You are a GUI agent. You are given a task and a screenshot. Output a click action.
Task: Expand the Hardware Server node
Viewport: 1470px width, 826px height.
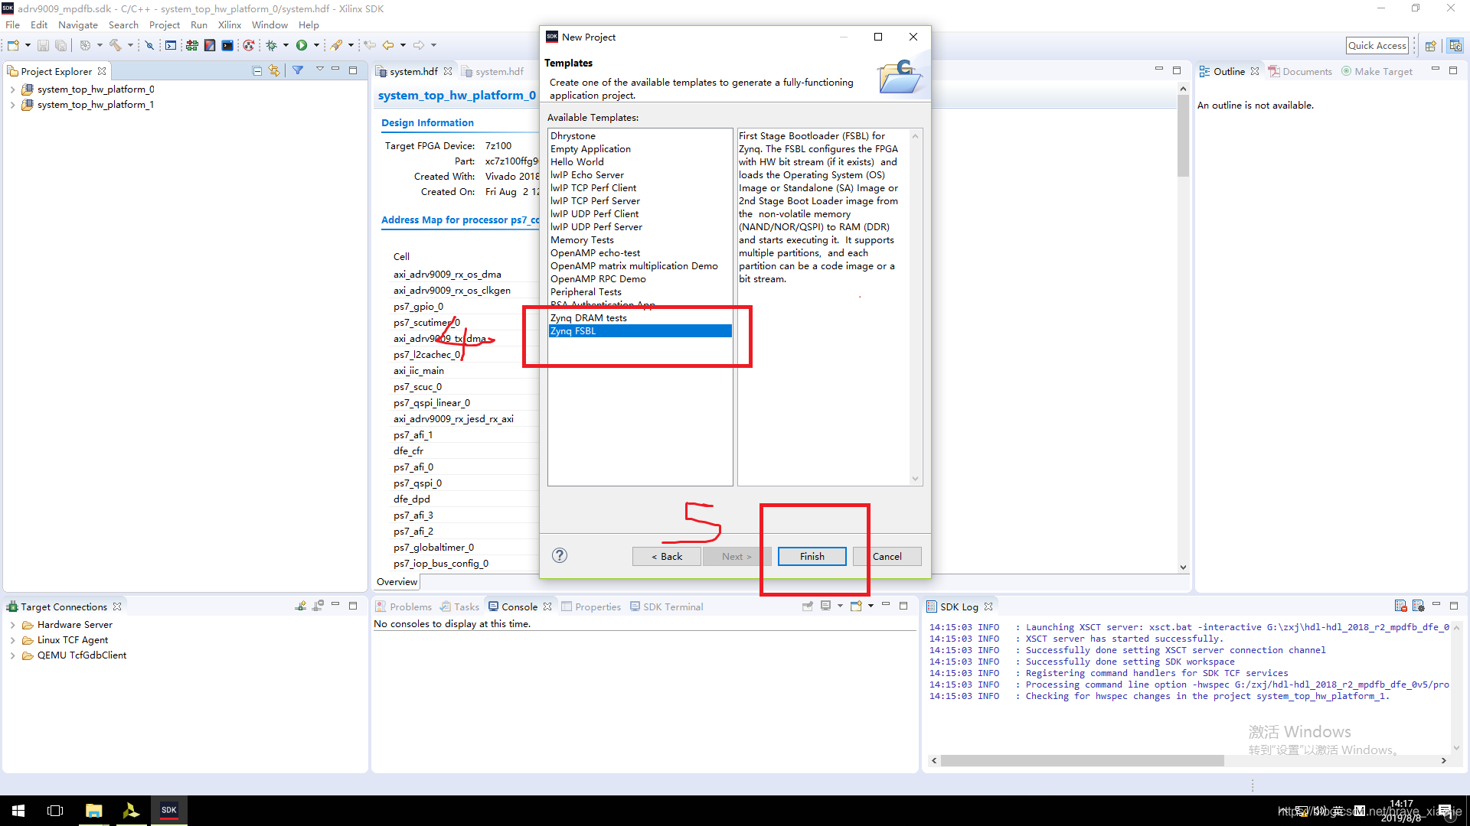(x=12, y=625)
